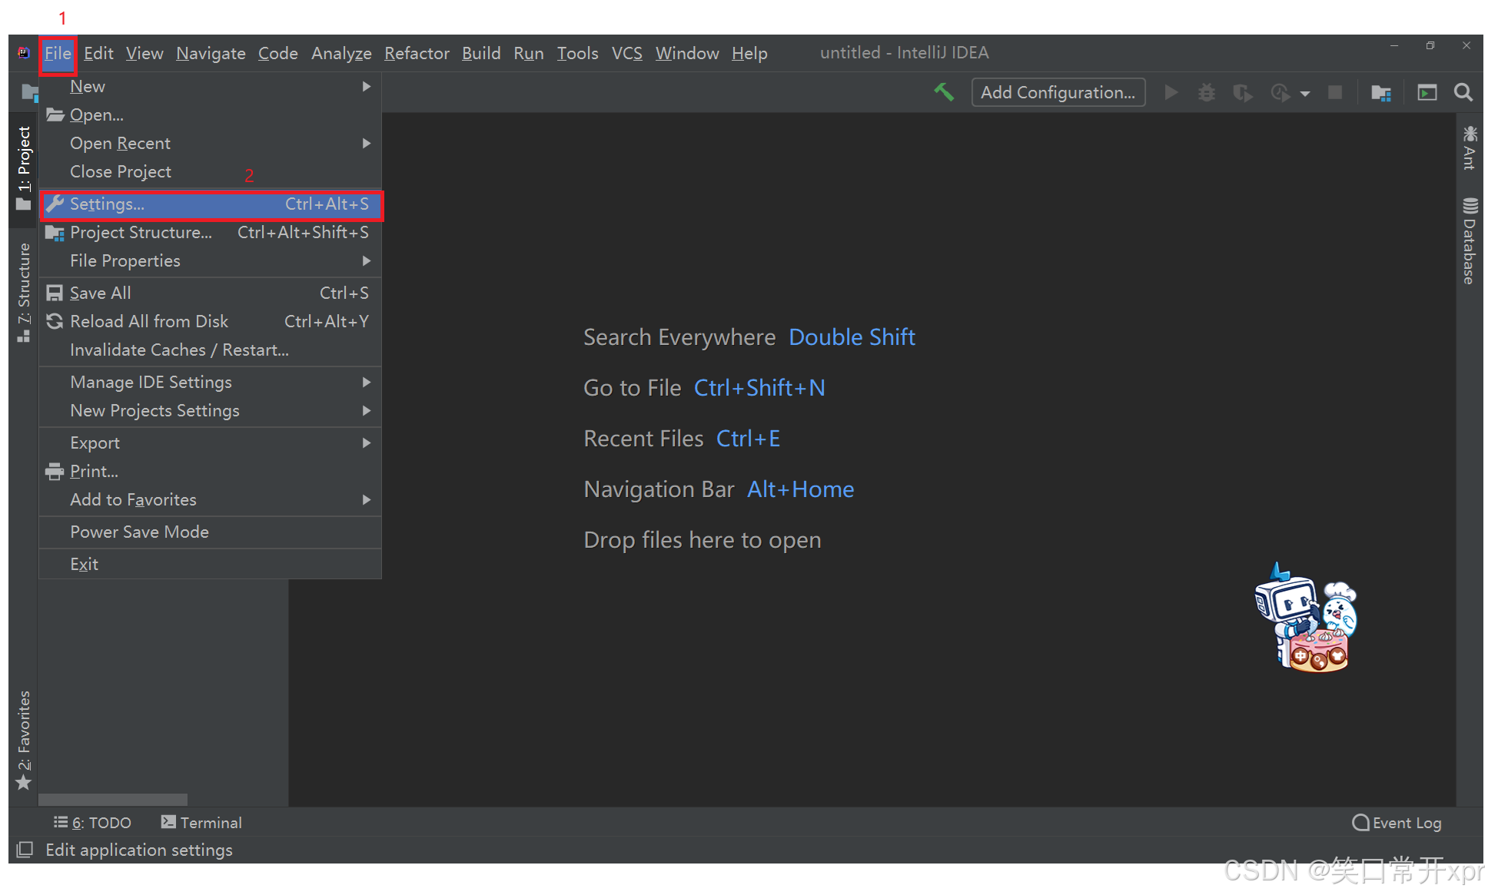Image resolution: width=1488 pixels, height=895 pixels.
Task: Click the Run play icon in toolbar
Action: 1171,92
